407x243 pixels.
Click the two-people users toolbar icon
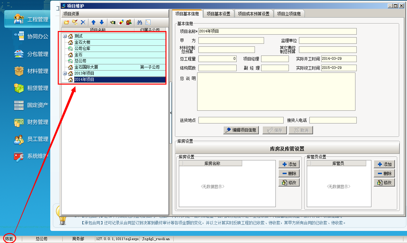coord(129,22)
